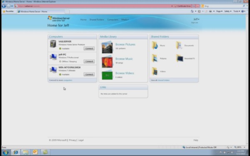Viewport: 250px width, 156px height.
Task: Open the recent pages dropdown beside Forward
Action: point(12,6)
